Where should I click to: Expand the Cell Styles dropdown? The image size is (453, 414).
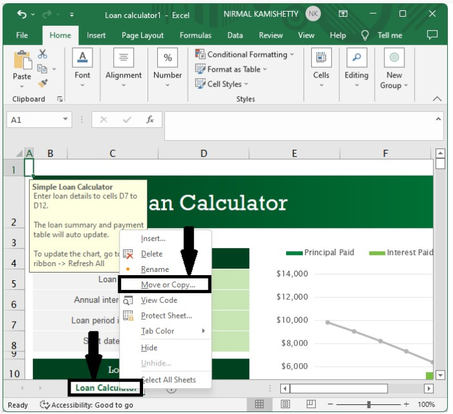point(247,84)
